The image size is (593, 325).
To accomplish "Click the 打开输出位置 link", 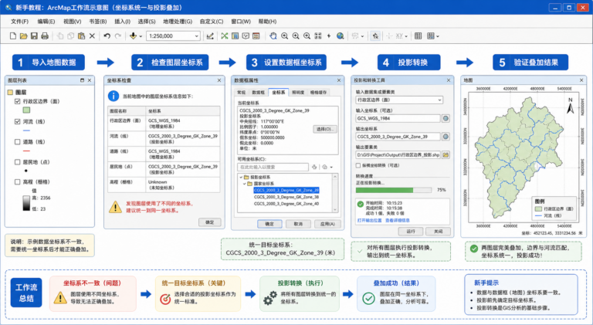I will [x=370, y=220].
